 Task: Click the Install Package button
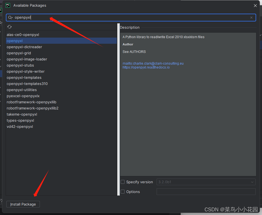coord(23,204)
